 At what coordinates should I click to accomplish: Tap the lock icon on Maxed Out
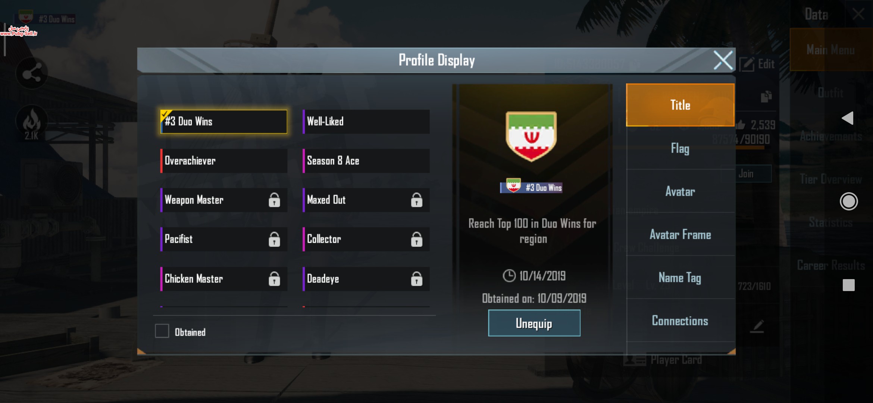(416, 200)
